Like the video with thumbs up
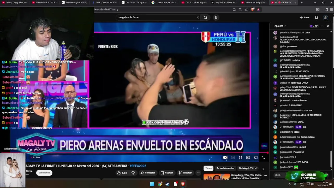The image size is (334, 188). (122, 173)
